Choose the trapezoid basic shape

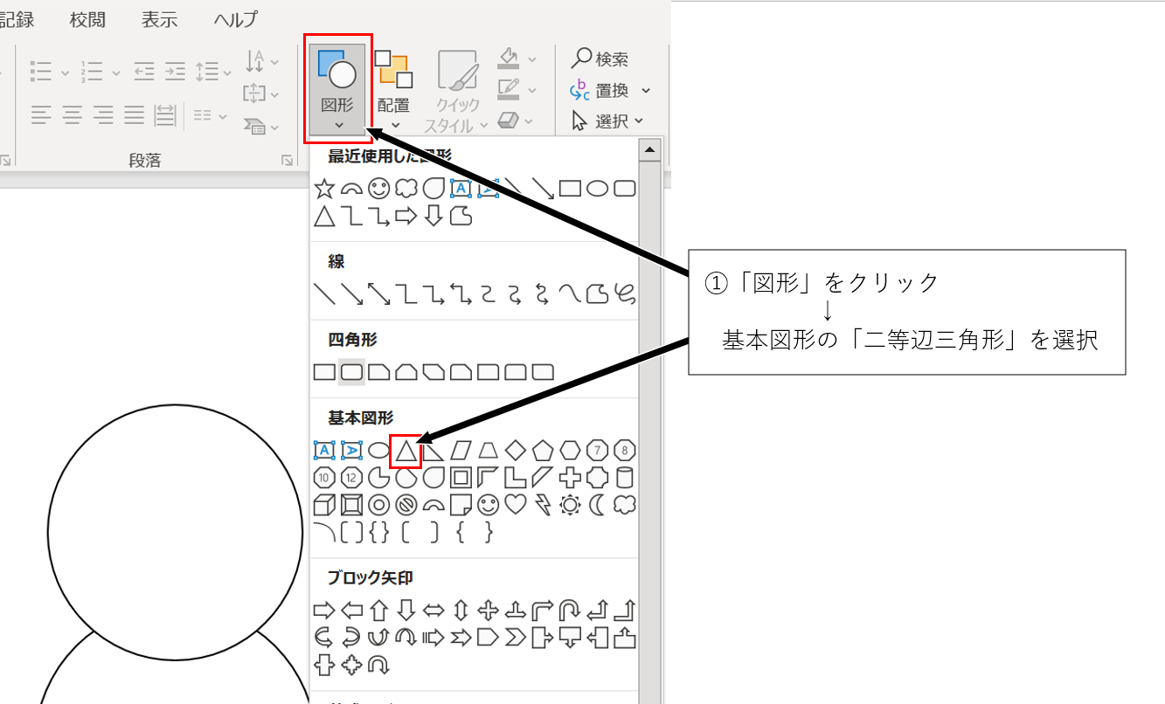[x=488, y=451]
